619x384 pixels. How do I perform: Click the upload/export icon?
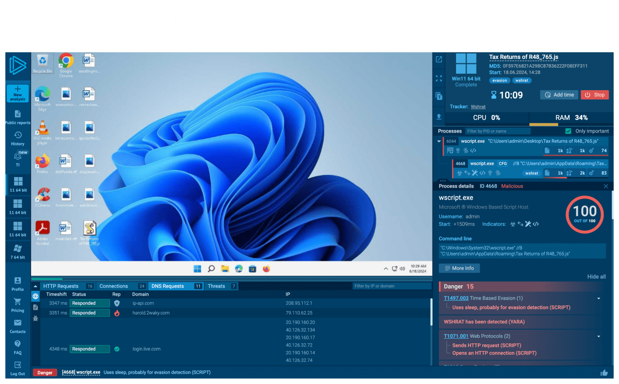point(439,116)
